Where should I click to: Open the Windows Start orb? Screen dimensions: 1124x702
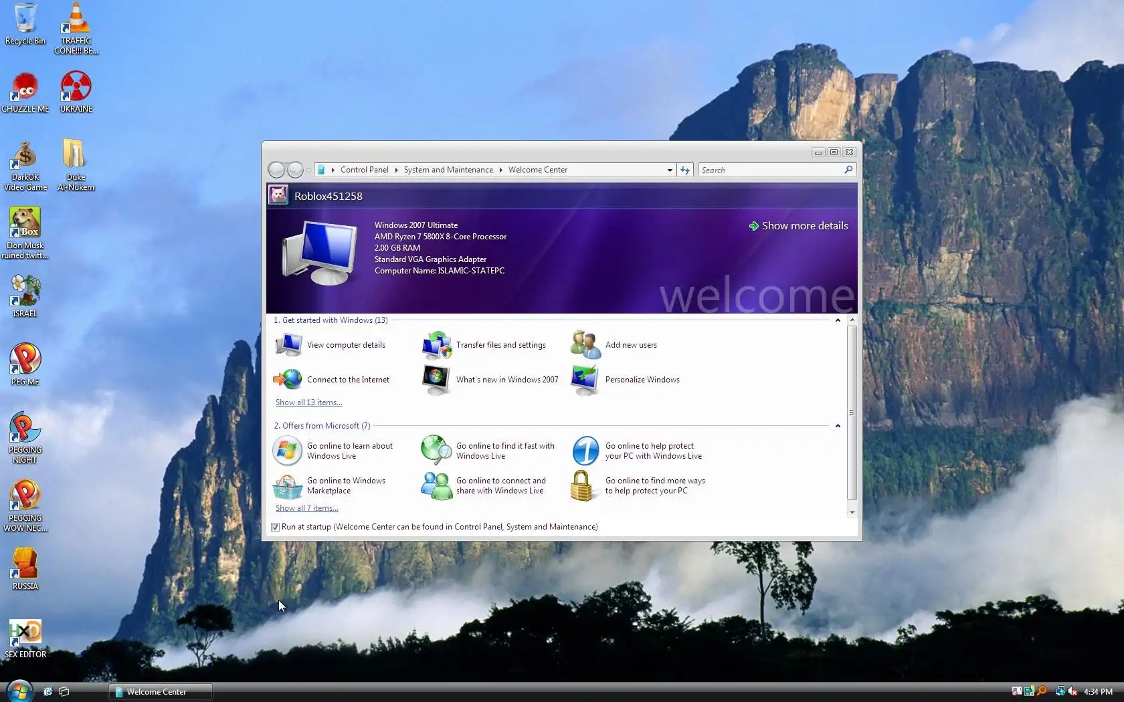pos(19,690)
